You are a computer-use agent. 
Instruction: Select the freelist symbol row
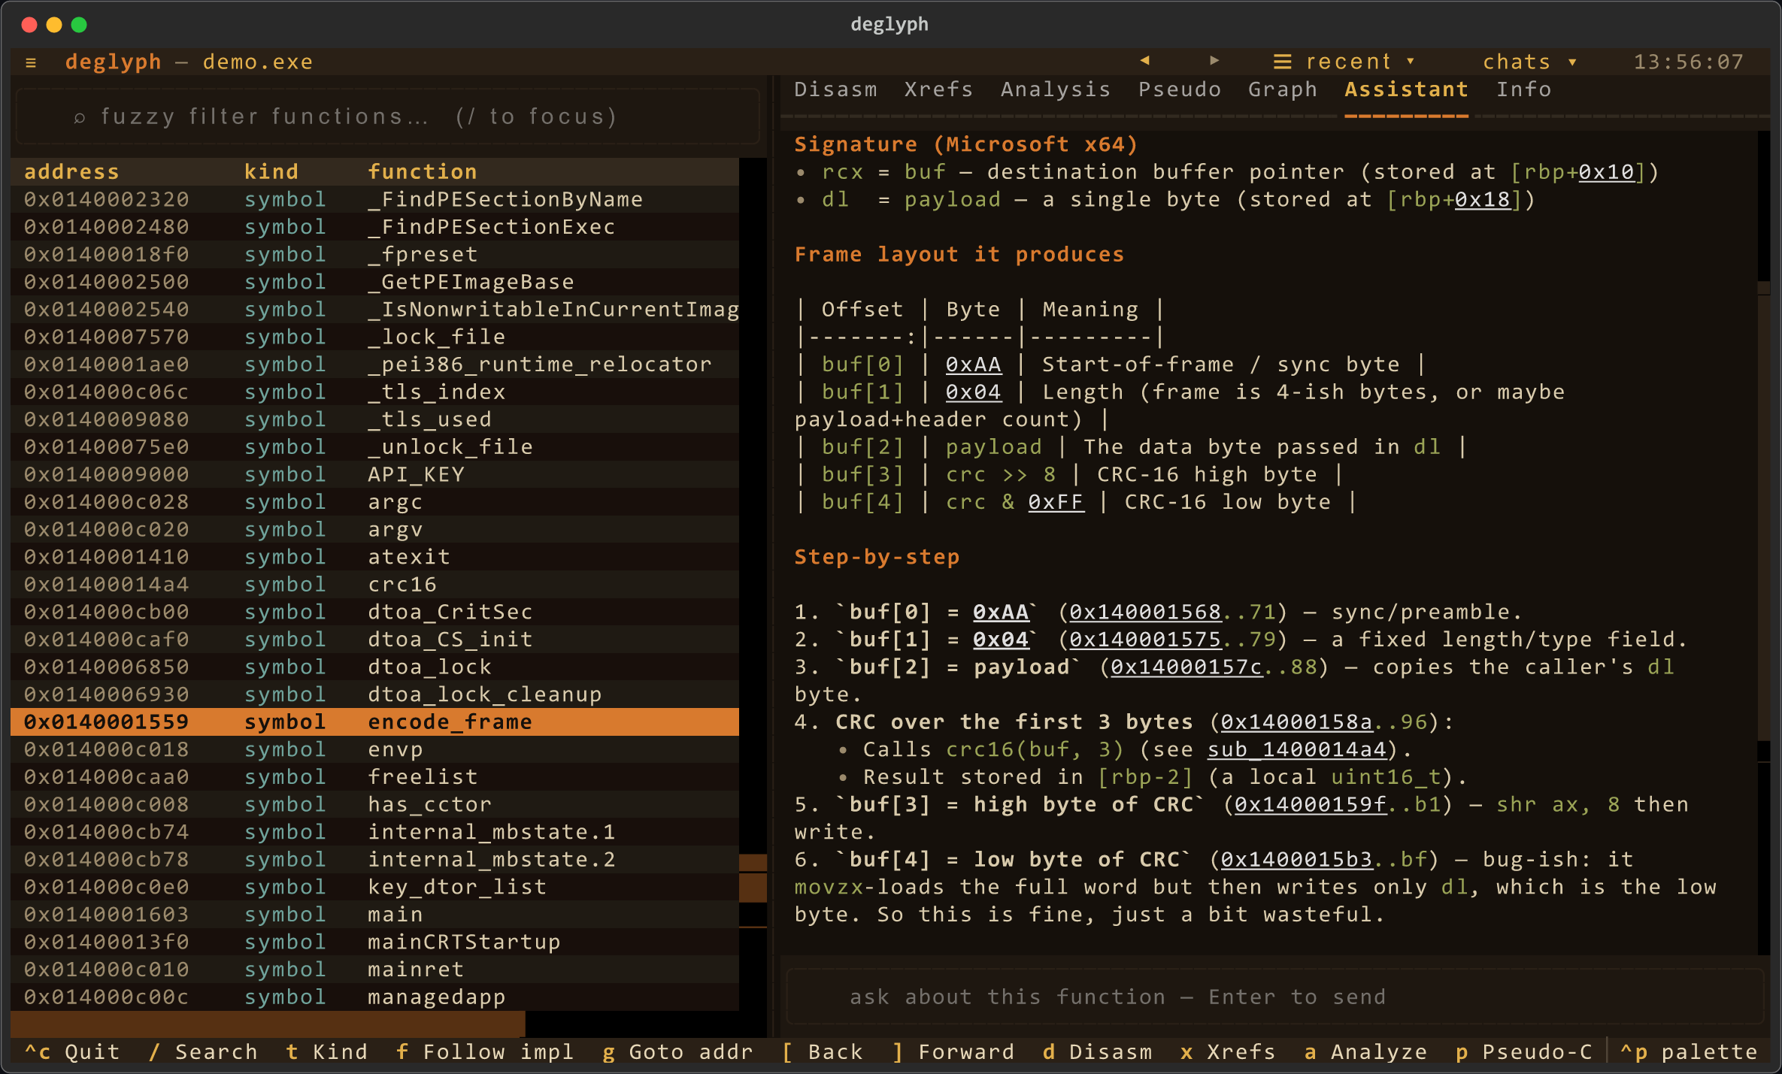pyautogui.click(x=374, y=776)
